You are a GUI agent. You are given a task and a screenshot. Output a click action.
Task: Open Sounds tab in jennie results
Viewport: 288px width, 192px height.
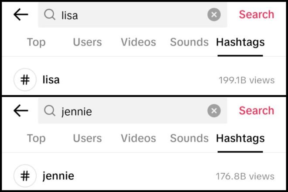(x=189, y=138)
